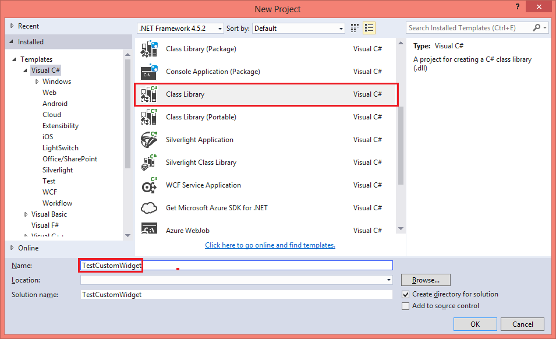The width and height of the screenshot is (556, 339).
Task: Toggle Create directory for solution checkbox
Action: (406, 294)
